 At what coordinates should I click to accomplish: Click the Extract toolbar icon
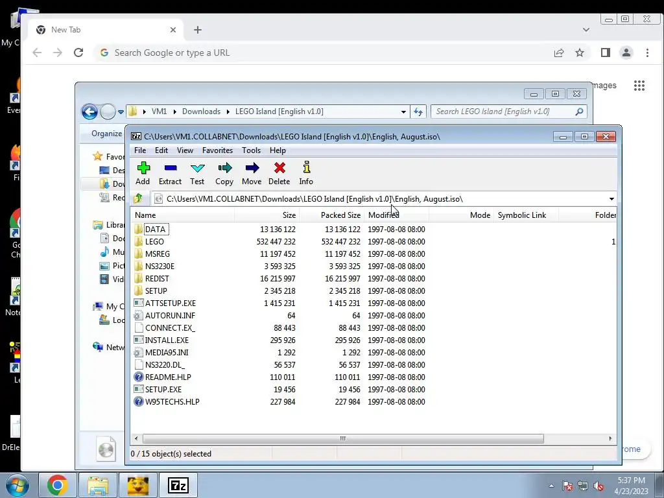click(171, 173)
